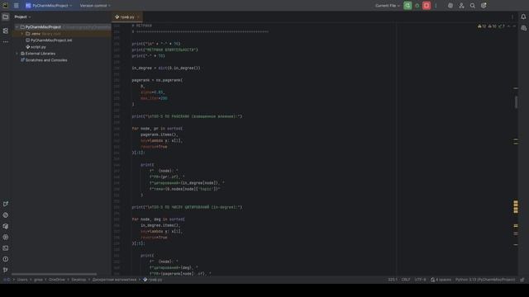Screen dimensions: 529x297
Task: Open the Run tool window icon
Action: (6, 204)
